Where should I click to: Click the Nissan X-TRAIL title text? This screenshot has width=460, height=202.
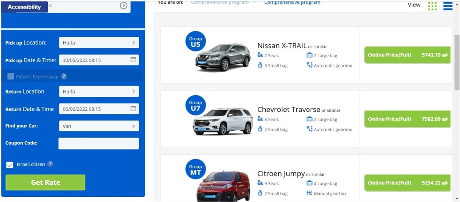click(x=282, y=46)
